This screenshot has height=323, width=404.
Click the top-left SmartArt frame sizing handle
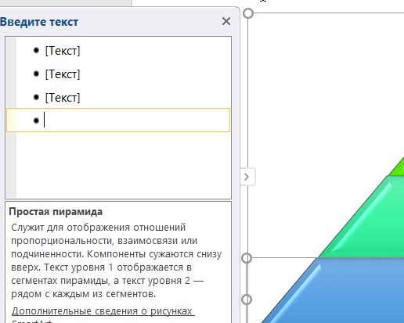coord(248,13)
